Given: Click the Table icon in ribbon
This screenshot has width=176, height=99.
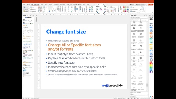Looking at the screenshot, I should pos(82,7).
